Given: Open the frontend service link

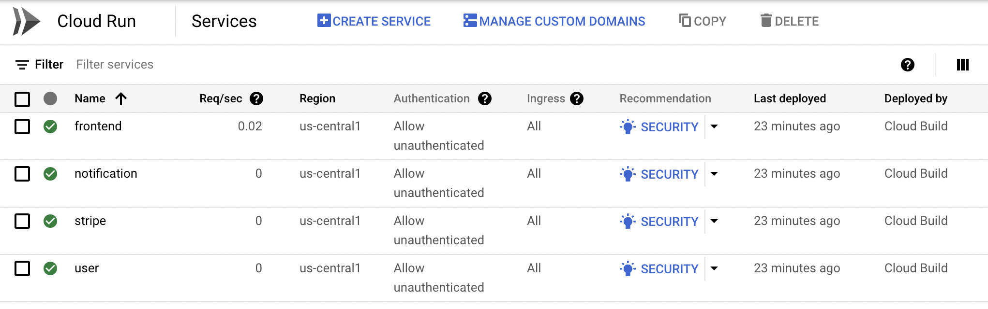Looking at the screenshot, I should click(98, 126).
